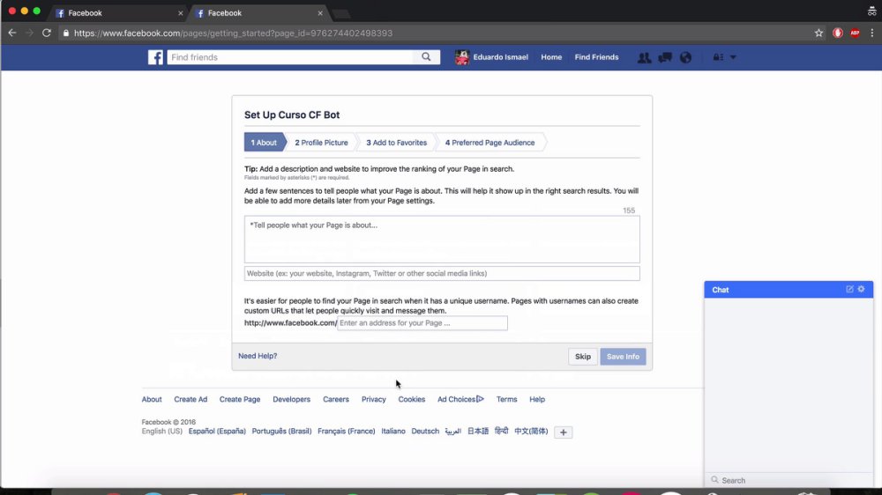Open the messages icon in the header
This screenshot has height=495, width=882.
(665, 57)
